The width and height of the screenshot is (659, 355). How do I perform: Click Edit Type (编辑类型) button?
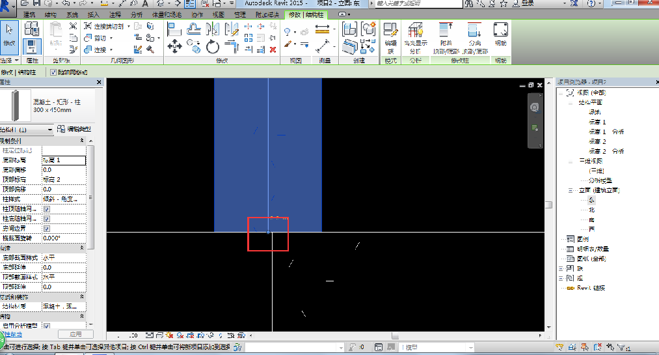coord(74,130)
